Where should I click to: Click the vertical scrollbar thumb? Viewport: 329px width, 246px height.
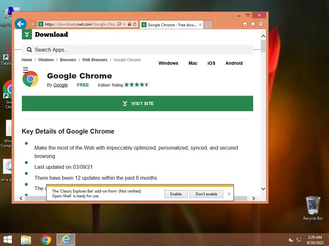263,45
